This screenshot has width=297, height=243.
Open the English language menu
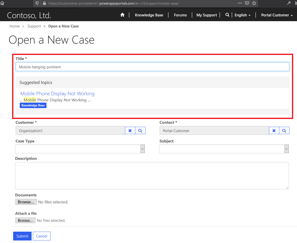tap(242, 15)
